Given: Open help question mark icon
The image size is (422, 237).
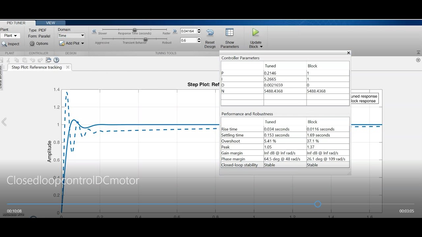Looking at the screenshot, I should (x=56, y=60).
